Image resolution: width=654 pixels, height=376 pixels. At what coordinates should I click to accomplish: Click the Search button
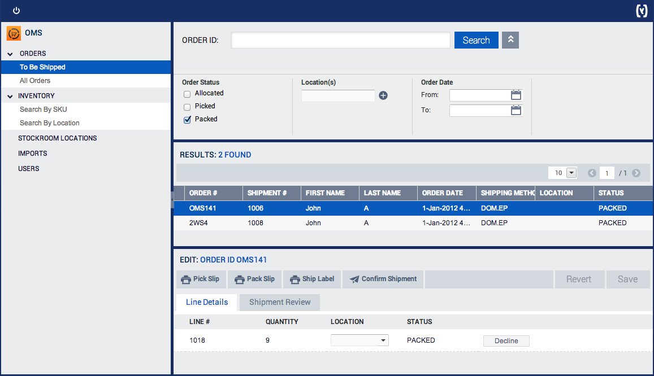tap(477, 40)
